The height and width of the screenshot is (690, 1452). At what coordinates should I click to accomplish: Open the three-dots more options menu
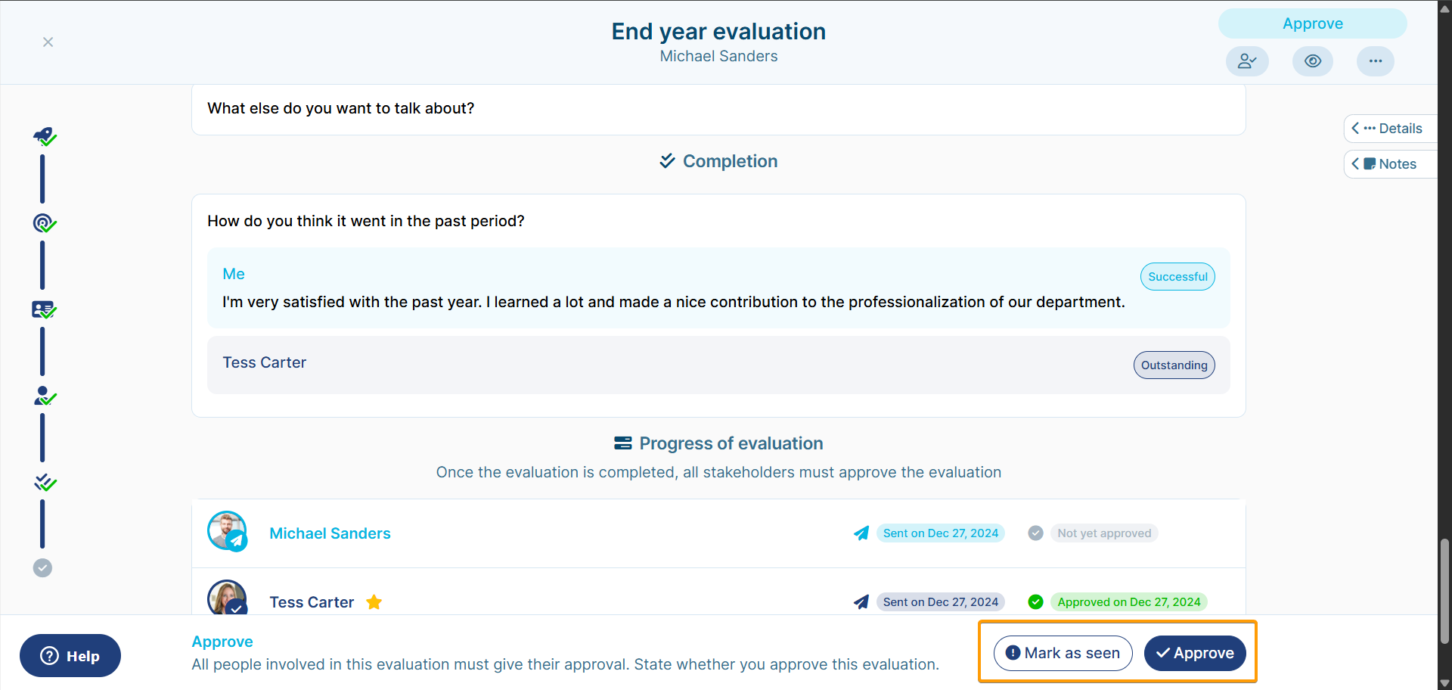point(1375,61)
